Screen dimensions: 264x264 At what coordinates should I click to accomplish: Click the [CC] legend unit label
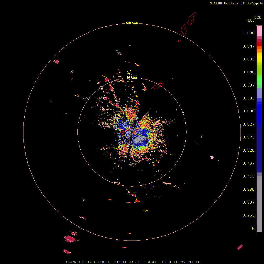pyautogui.click(x=250, y=20)
